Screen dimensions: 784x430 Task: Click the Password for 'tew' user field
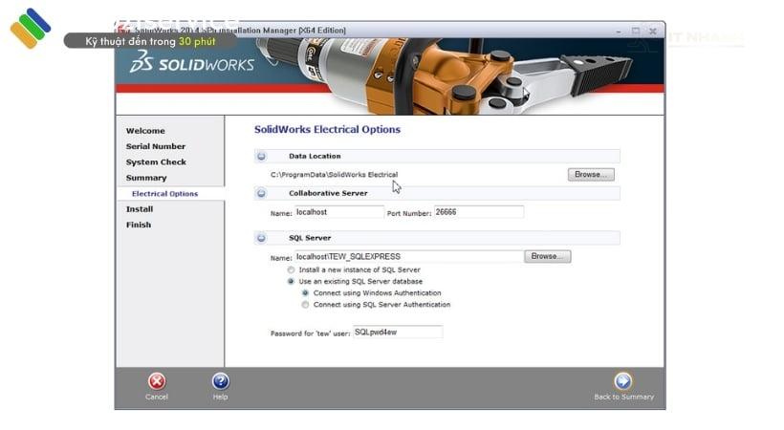click(397, 332)
